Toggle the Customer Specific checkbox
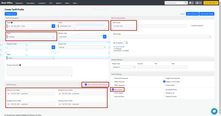The image size is (221, 116). click(190, 26)
